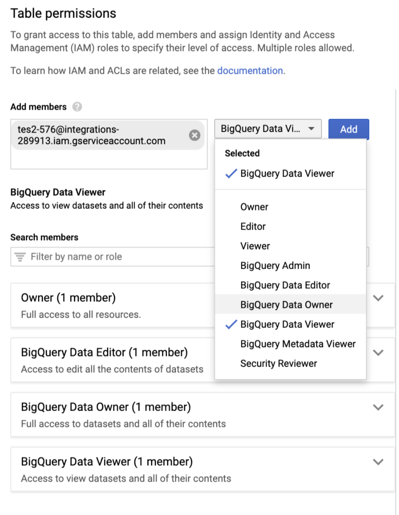Image resolution: width=399 pixels, height=515 pixels.
Task: Expand the Owner (1 member) chevron
Action: (378, 298)
